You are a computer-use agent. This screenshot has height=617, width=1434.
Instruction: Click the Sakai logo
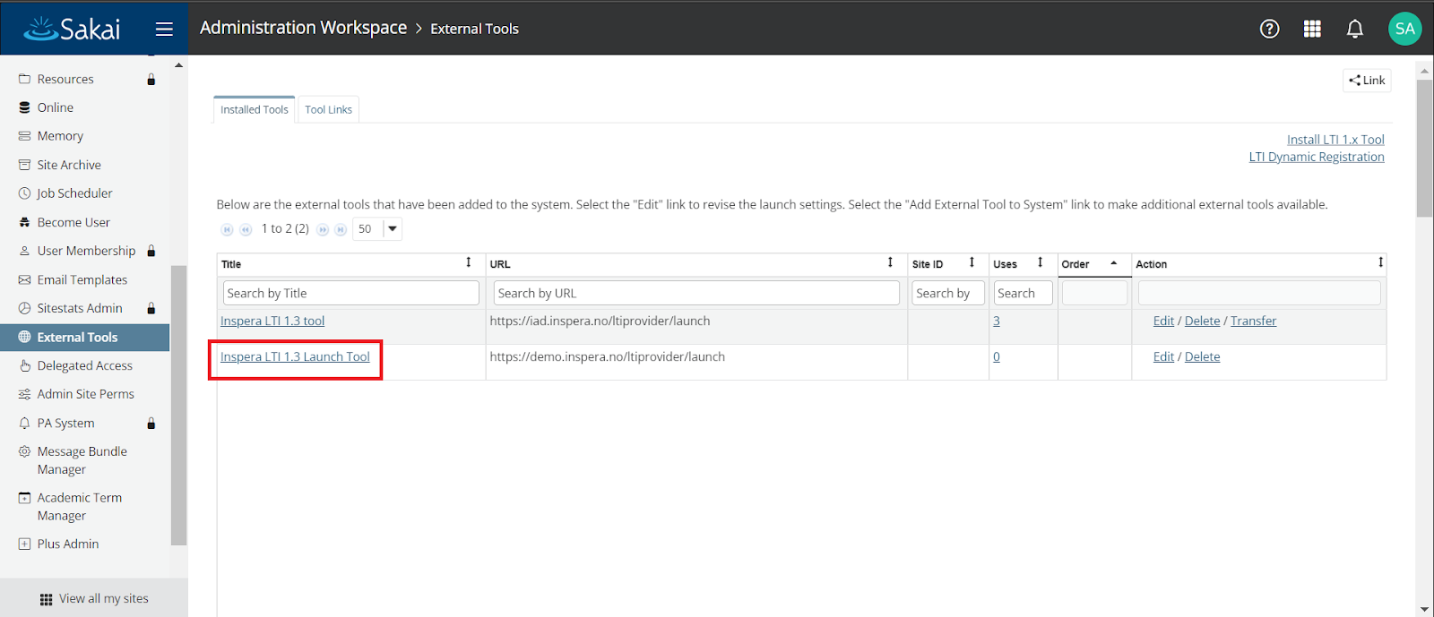point(72,29)
